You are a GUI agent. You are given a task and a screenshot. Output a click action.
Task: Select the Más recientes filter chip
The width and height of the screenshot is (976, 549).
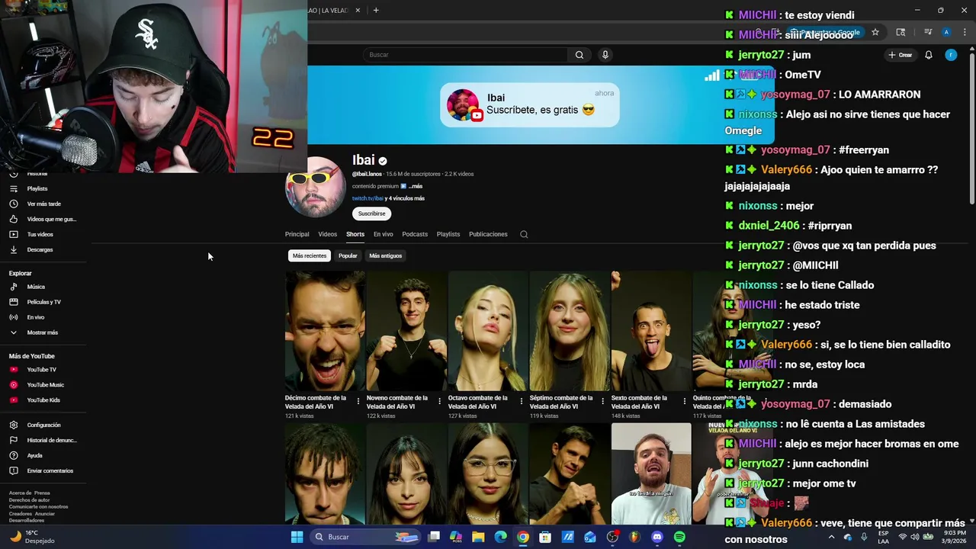pyautogui.click(x=310, y=255)
